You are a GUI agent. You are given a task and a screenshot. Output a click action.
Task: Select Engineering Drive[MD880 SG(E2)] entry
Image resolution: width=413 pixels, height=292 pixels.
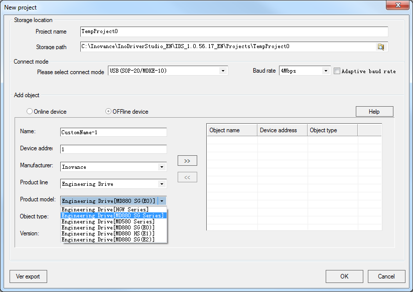pos(107,239)
